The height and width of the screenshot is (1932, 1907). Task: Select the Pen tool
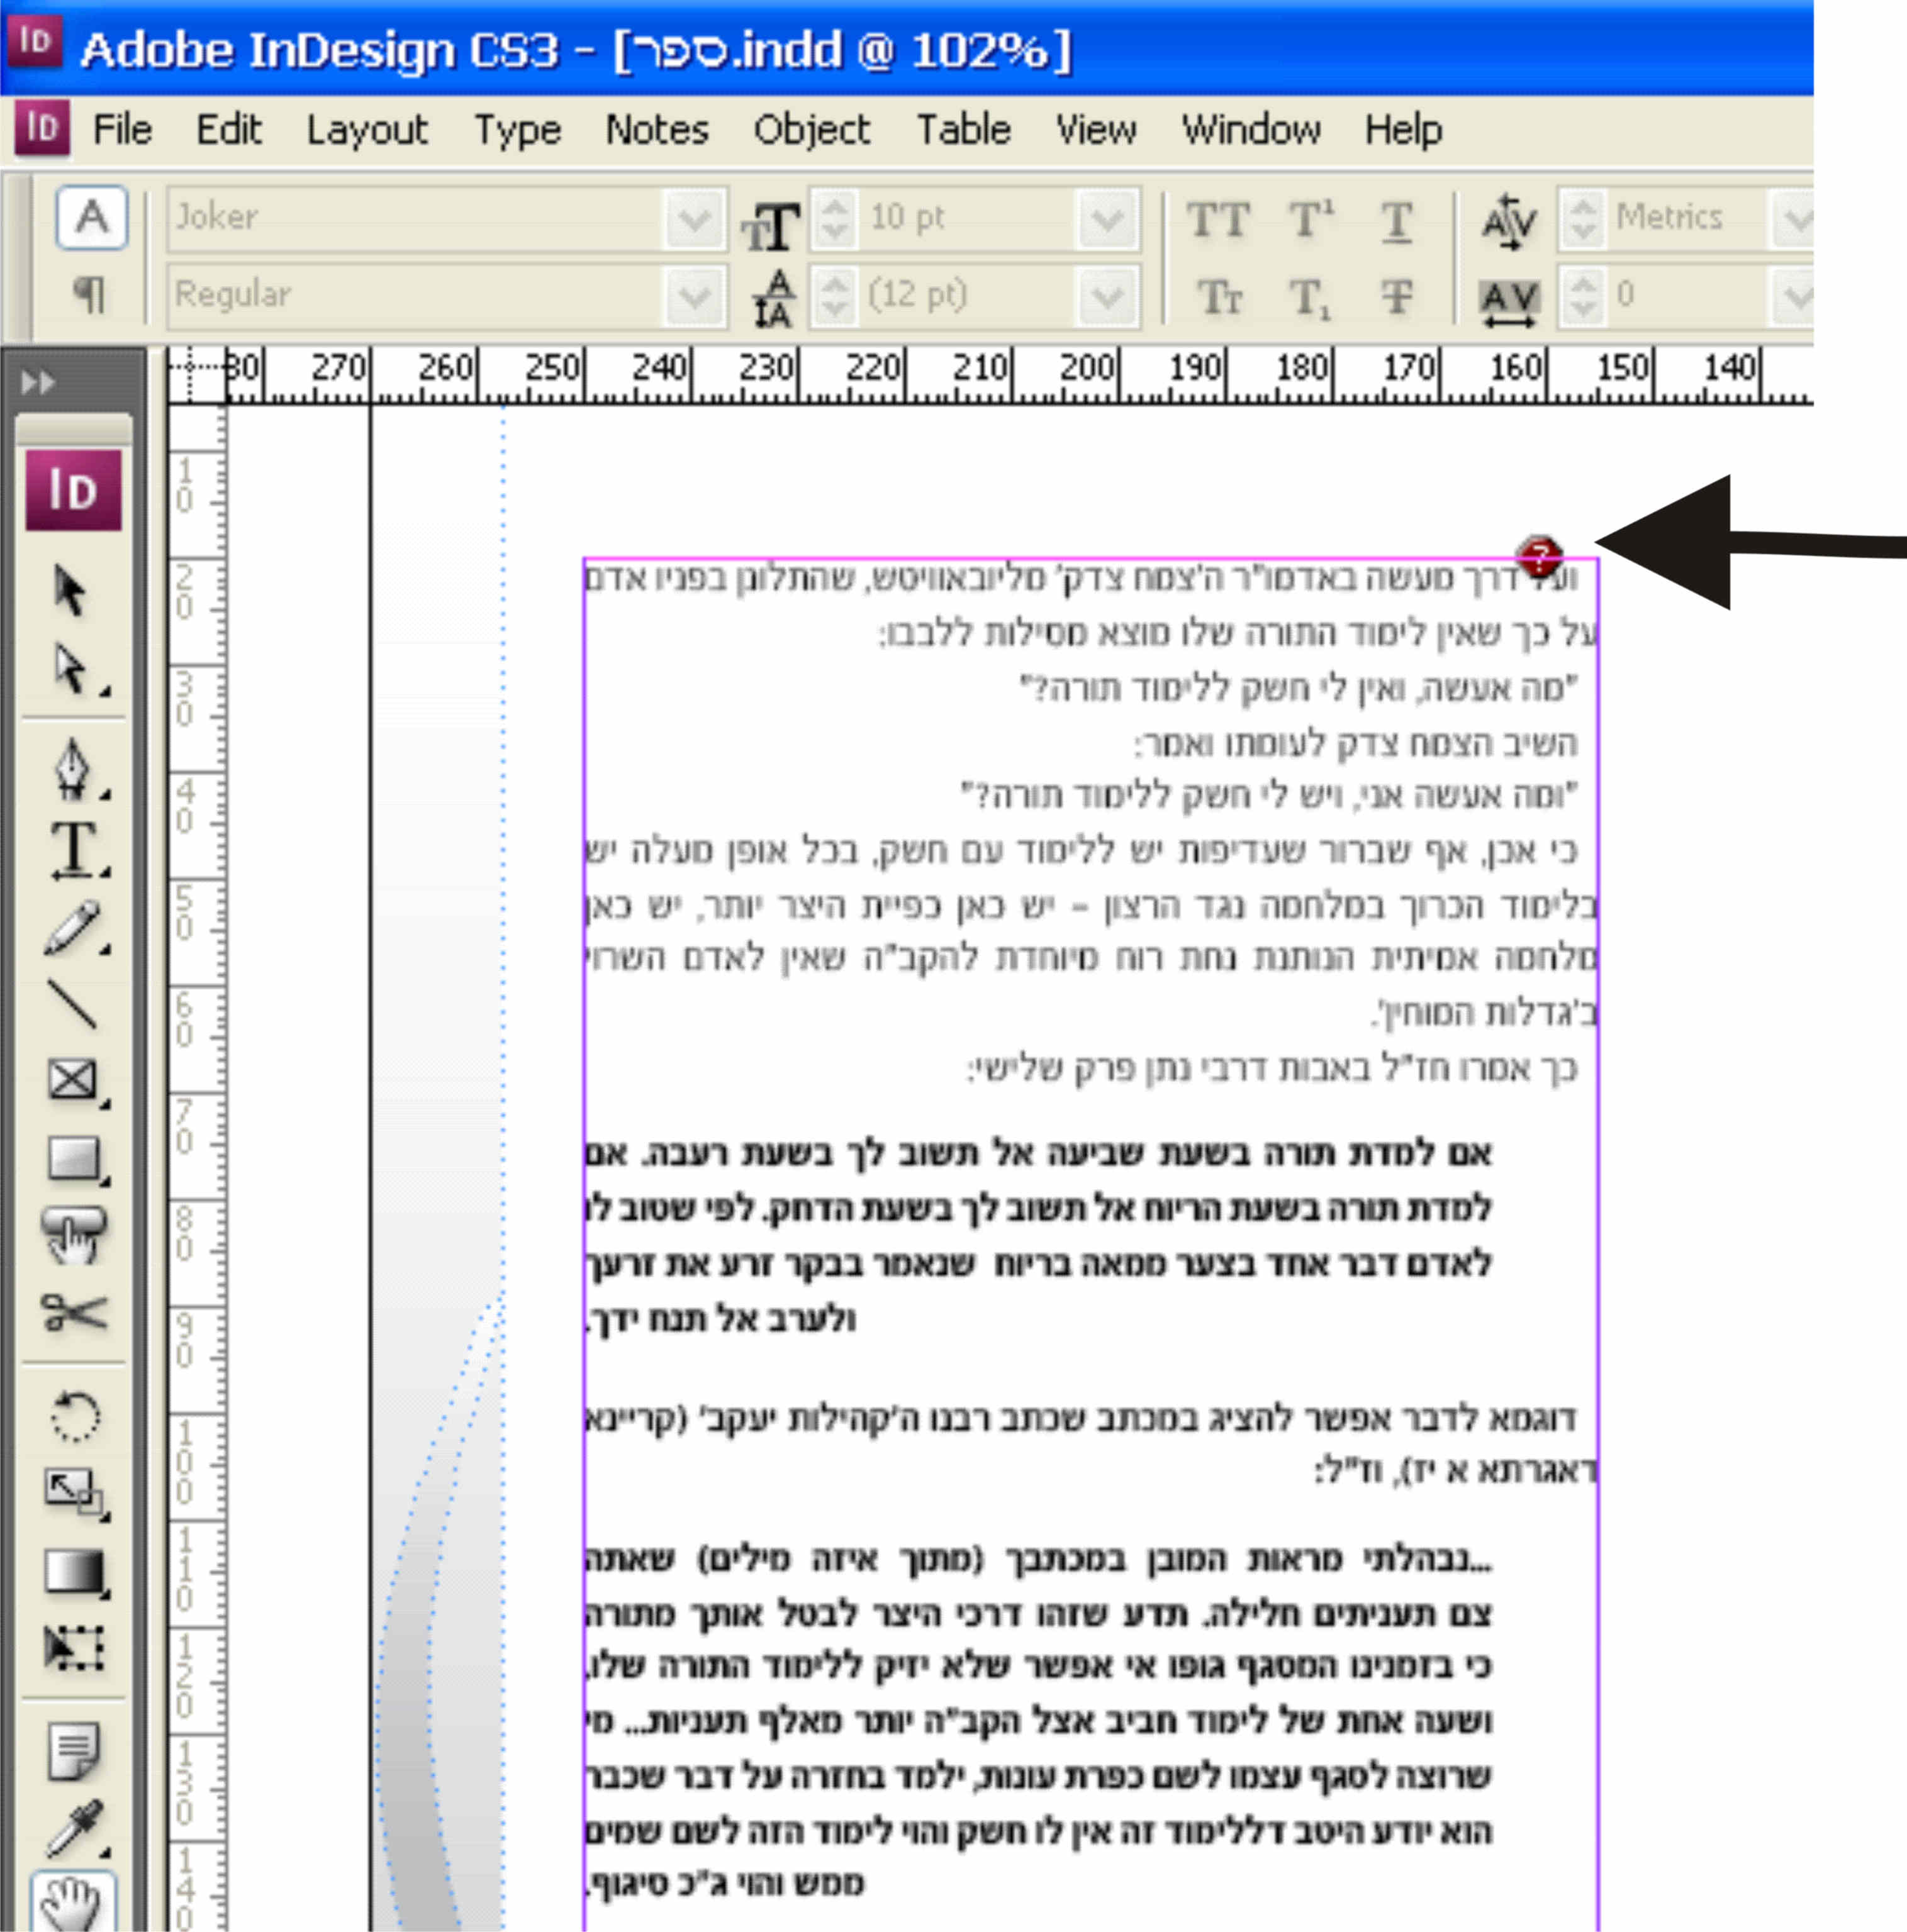(72, 769)
